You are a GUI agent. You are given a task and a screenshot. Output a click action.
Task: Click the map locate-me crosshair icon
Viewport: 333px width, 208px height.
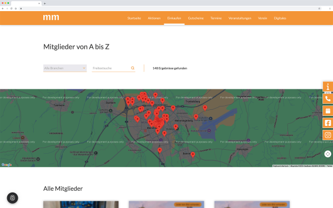point(327,154)
